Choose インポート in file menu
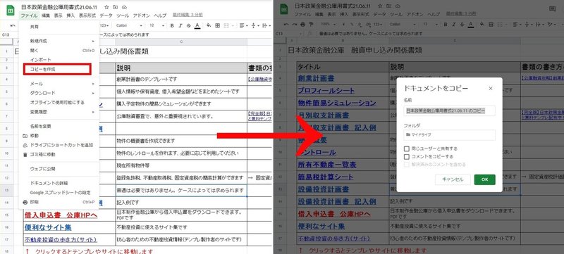Image resolution: width=564 pixels, height=254 pixels. tap(59, 60)
